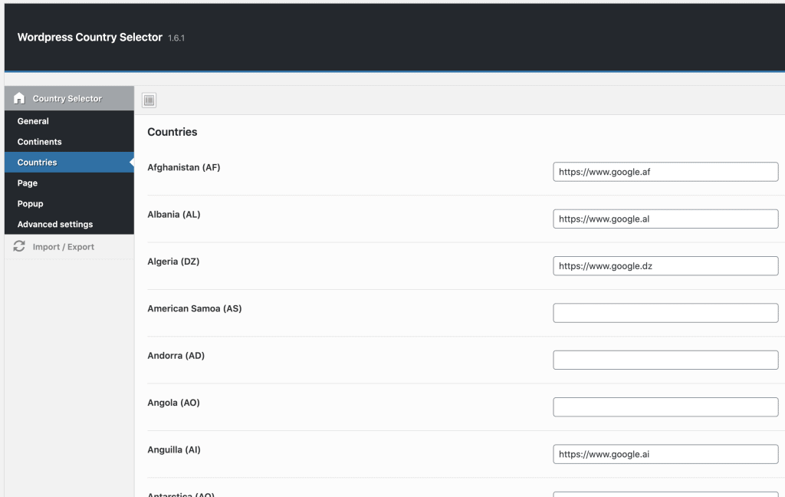Click the Albania (AL) URL input
The height and width of the screenshot is (497, 785).
point(665,219)
